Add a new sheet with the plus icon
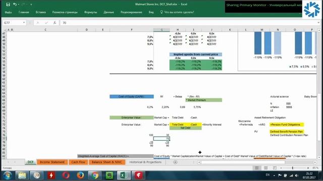The height and width of the screenshot is (181, 323). point(175,162)
